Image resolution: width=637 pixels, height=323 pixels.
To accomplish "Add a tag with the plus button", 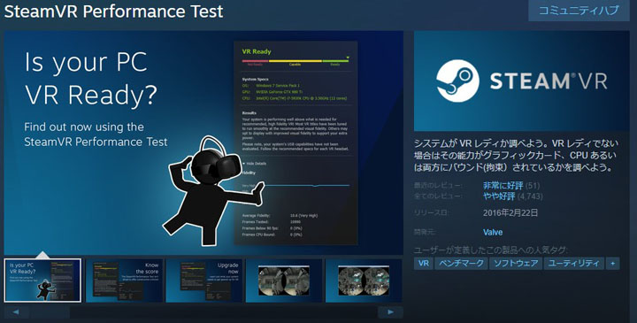I will pyautogui.click(x=612, y=264).
